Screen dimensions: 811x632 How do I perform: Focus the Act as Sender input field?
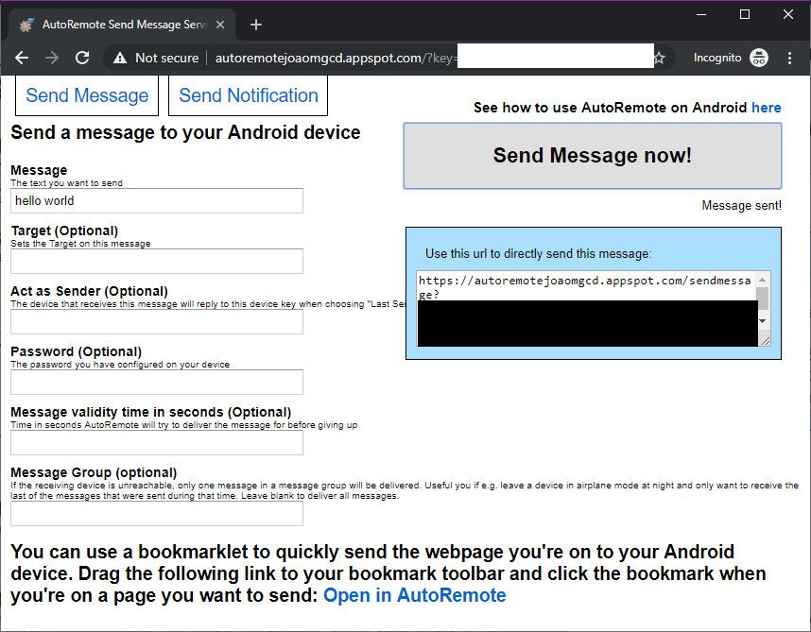[x=157, y=321]
